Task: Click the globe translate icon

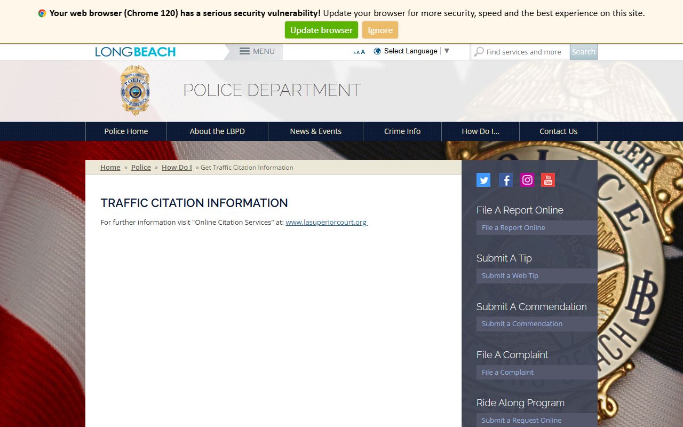Action: tap(377, 51)
